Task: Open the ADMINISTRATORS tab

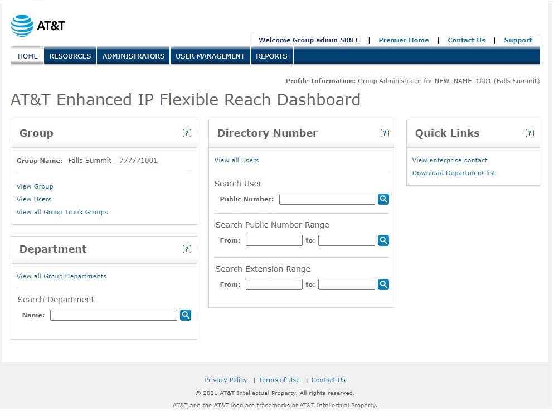Action: 133,56
